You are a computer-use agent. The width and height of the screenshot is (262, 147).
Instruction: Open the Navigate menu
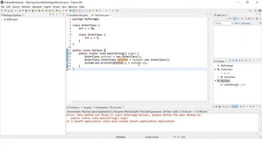37,7
